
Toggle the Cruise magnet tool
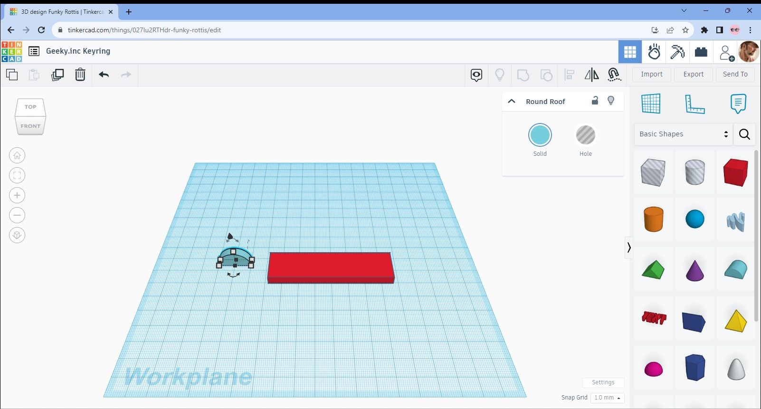(x=614, y=75)
